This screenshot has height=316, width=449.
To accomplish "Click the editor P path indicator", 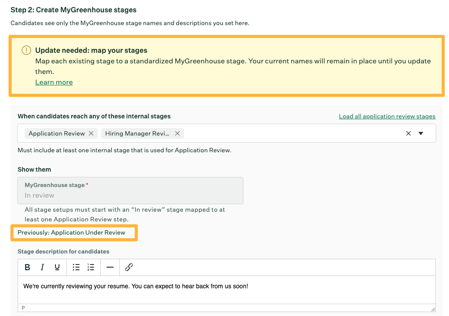I will coord(23,308).
